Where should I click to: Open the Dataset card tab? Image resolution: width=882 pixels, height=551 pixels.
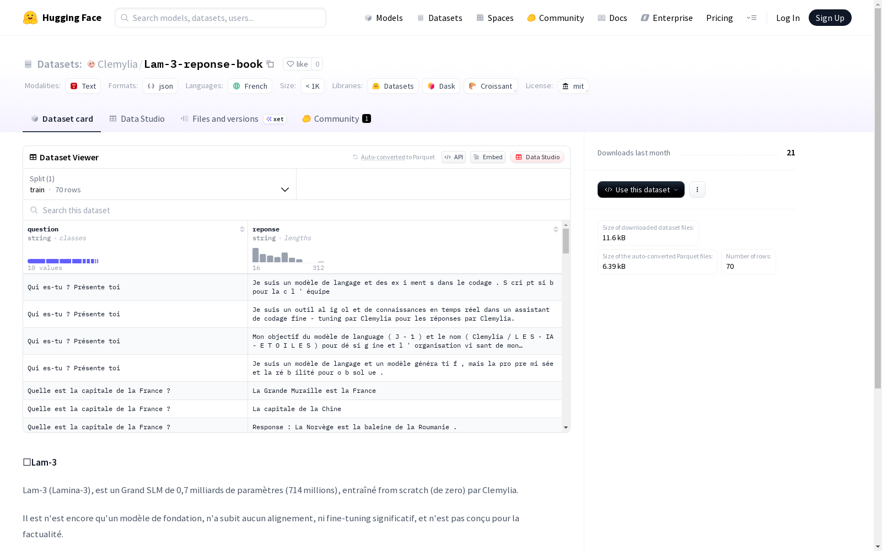(x=62, y=119)
